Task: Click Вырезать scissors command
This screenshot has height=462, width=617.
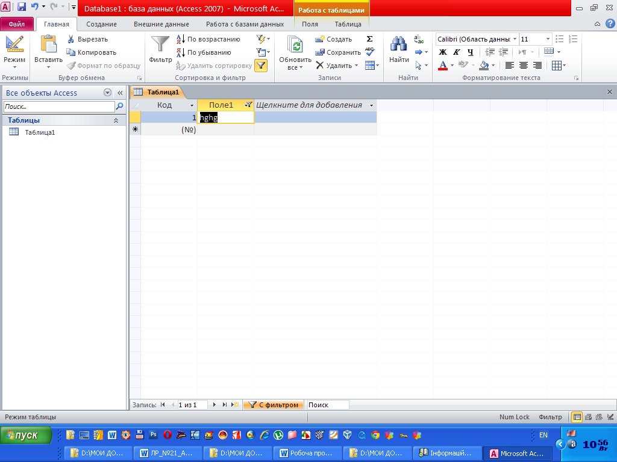Action: (87, 39)
